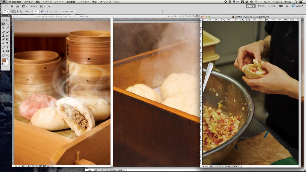Select the Hand tool
The height and width of the screenshot is (172, 306).
click(x=3, y=55)
